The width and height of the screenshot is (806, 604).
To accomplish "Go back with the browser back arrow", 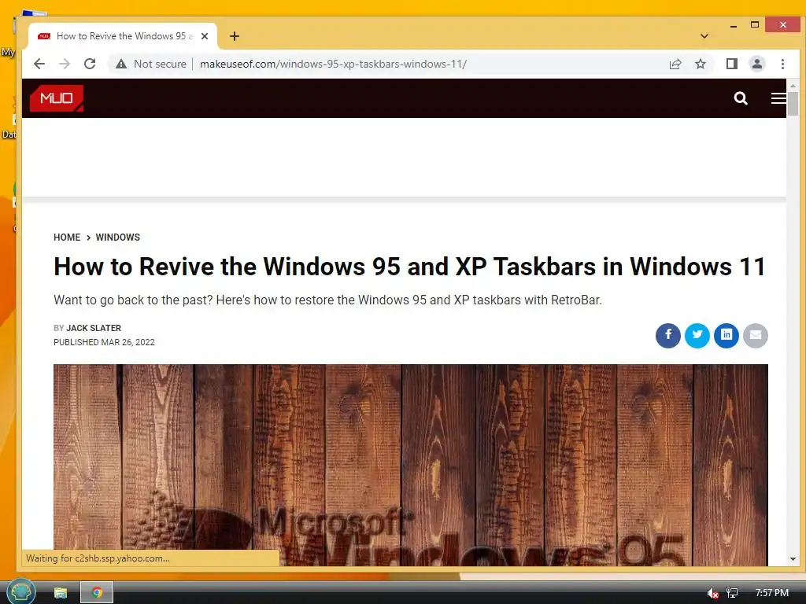I will pos(39,64).
